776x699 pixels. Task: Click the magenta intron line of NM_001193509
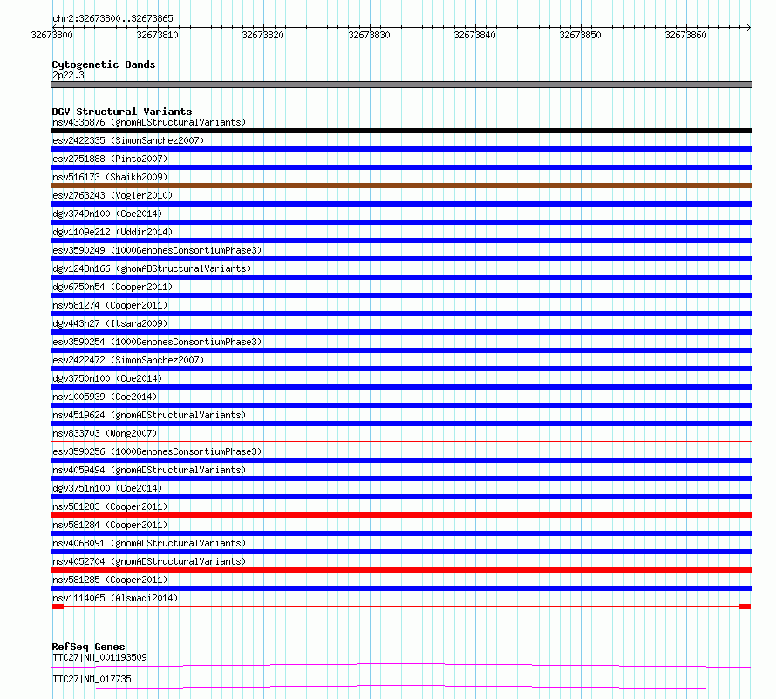tap(401, 665)
